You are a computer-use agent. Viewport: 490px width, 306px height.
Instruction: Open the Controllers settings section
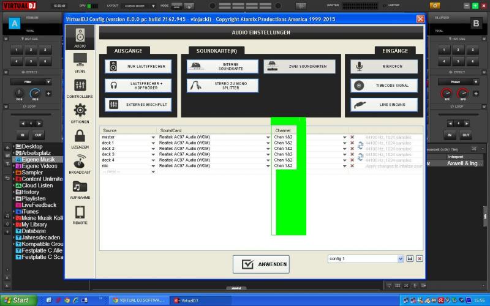point(80,88)
